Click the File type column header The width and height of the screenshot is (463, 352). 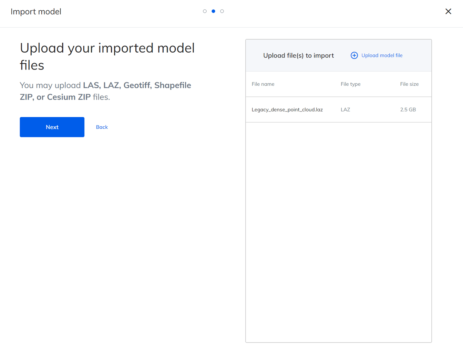350,84
